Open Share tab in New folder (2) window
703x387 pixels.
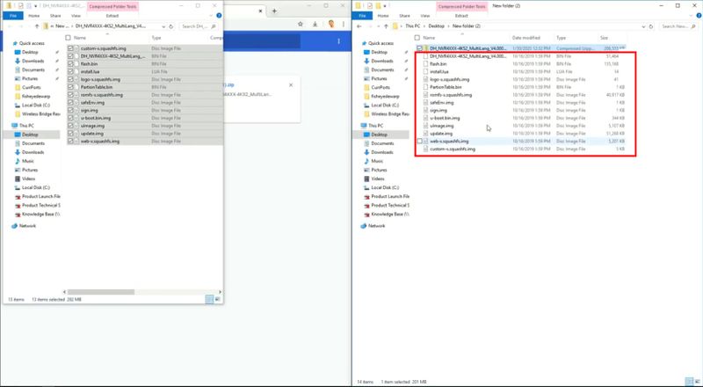404,16
